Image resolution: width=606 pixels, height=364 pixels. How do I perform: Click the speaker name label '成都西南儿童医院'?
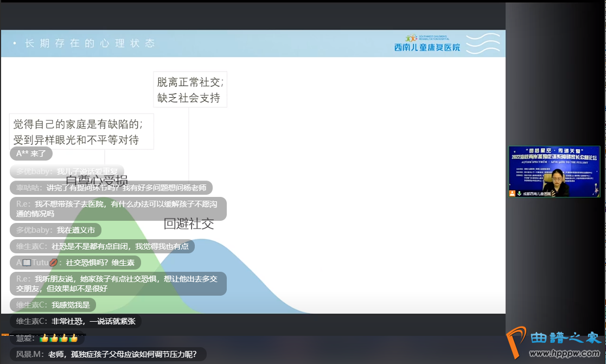(537, 194)
